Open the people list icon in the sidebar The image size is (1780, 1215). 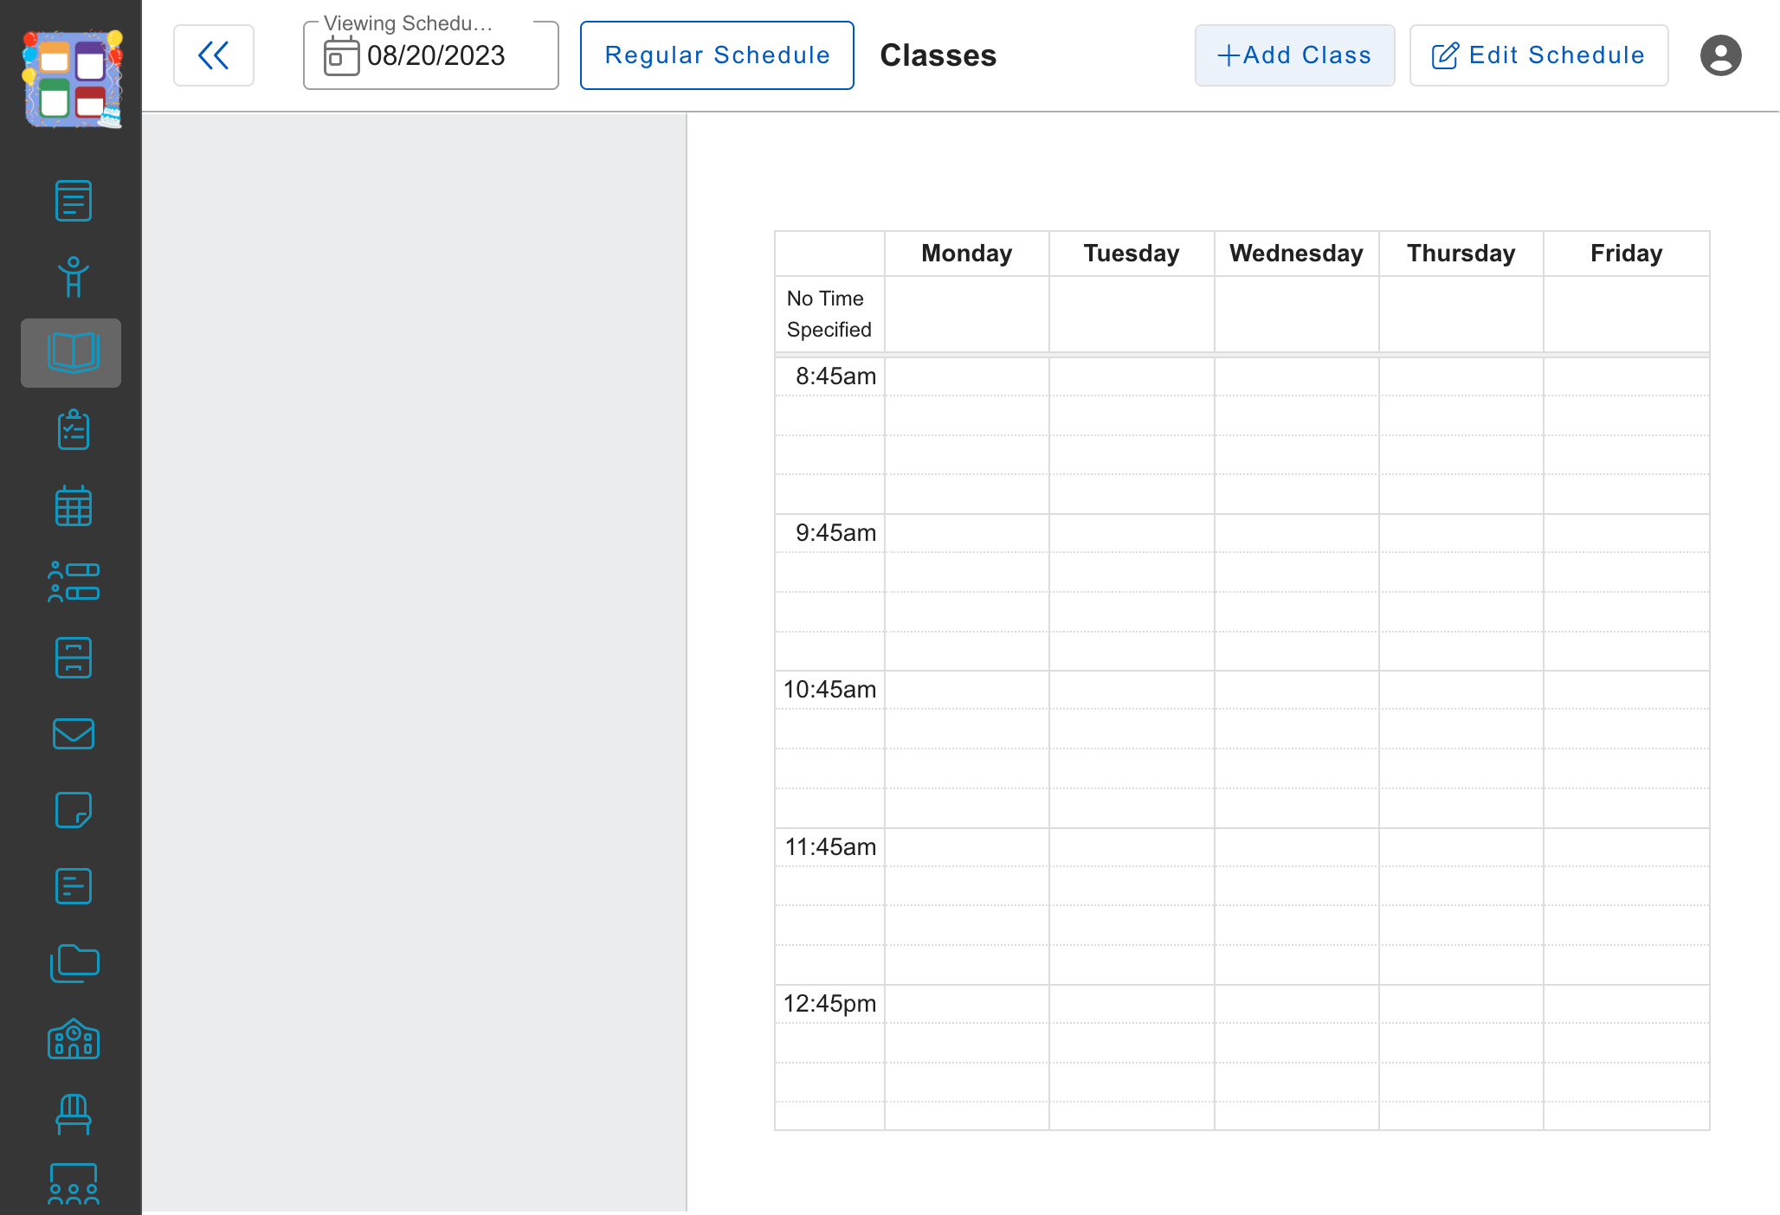tap(73, 582)
